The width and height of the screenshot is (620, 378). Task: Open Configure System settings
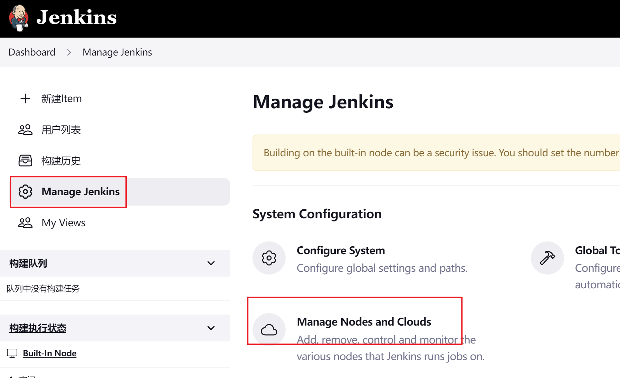click(341, 250)
